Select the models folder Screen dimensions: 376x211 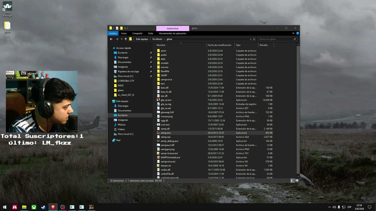click(164, 63)
